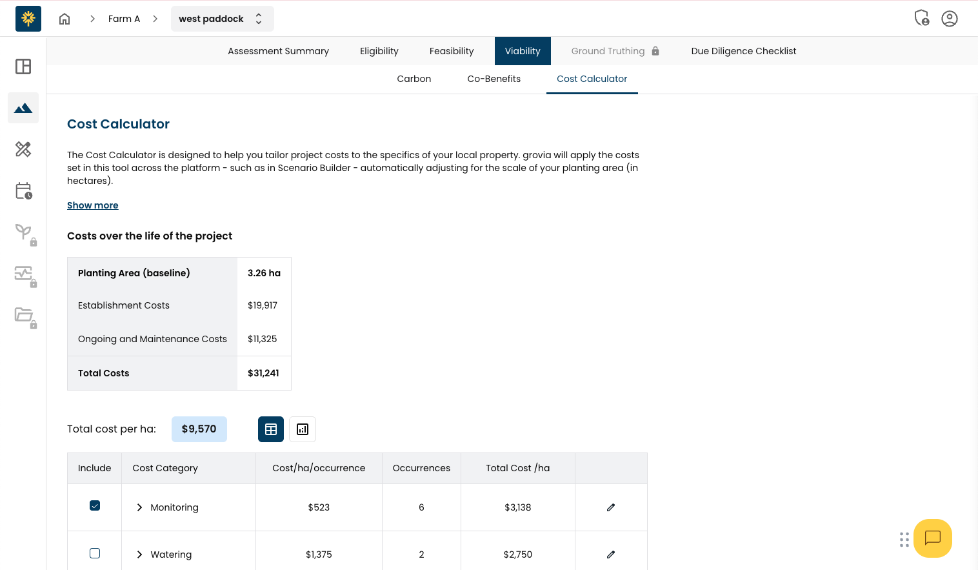Check the Watering include checkbox
The height and width of the screenshot is (570, 978).
point(95,553)
